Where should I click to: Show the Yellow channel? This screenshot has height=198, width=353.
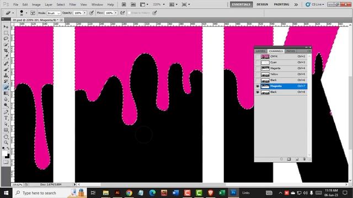coord(258,74)
